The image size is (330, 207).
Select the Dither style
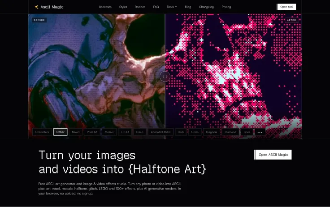click(61, 132)
